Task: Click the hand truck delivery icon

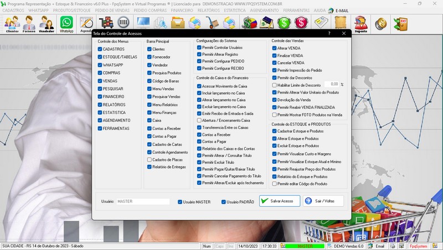Action: click(212, 23)
